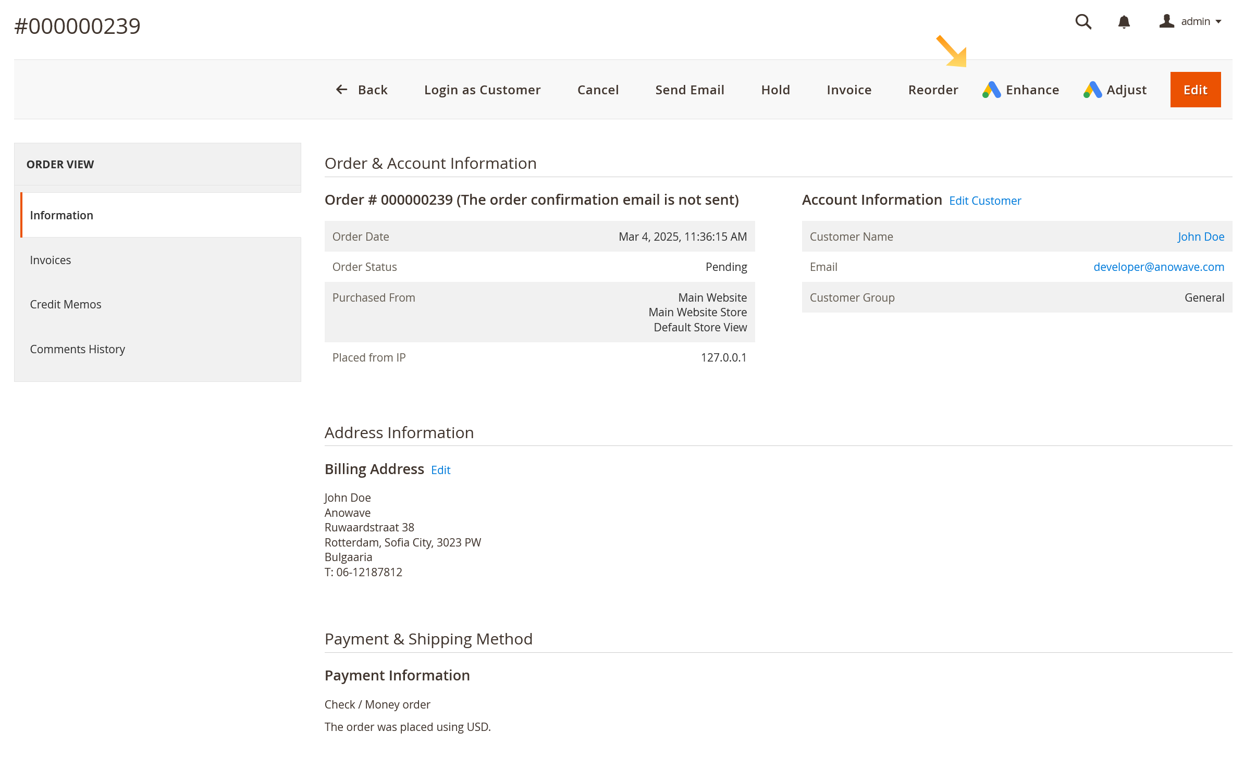Click Send Email button
The width and height of the screenshot is (1244, 757).
pyautogui.click(x=689, y=90)
